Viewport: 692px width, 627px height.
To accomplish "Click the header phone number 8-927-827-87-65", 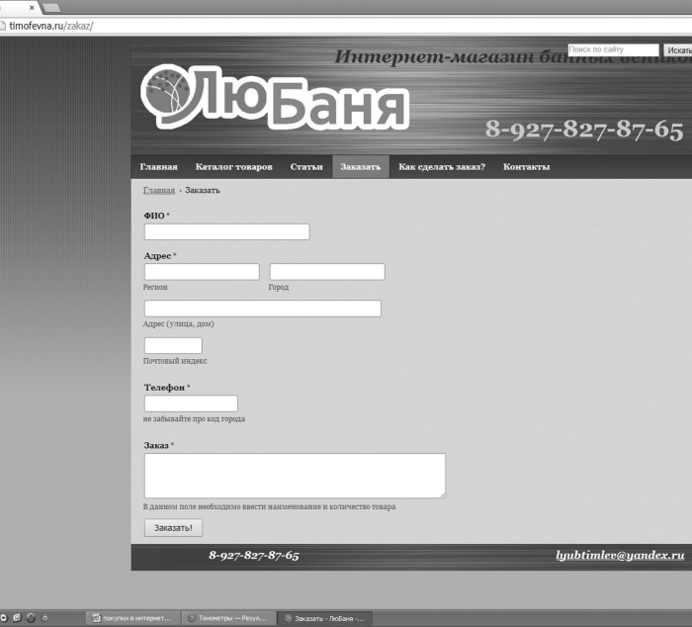I will pyautogui.click(x=584, y=130).
